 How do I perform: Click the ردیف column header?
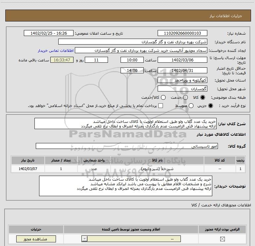point(240,160)
